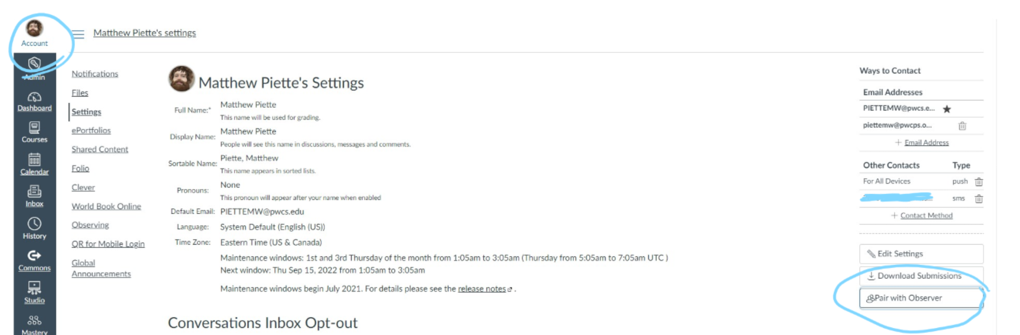Open the release notes link
1020x335 pixels.
(482, 289)
